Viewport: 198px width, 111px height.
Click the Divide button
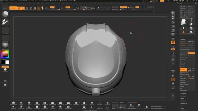point(183,54)
